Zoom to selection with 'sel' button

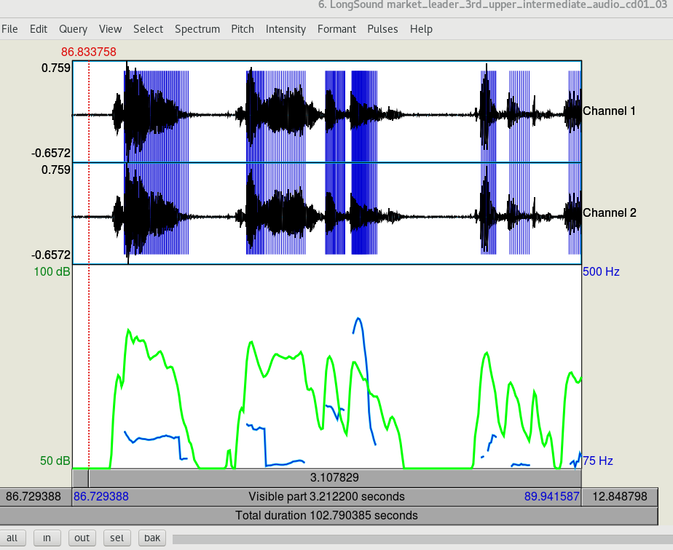point(117,538)
